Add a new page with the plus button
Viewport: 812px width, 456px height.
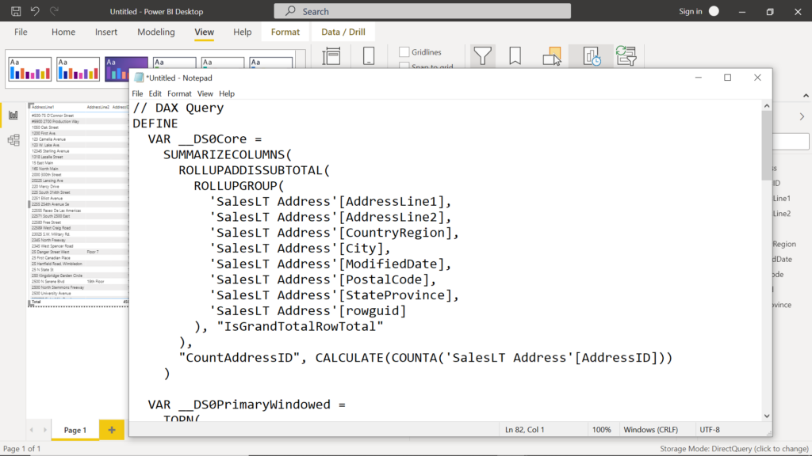click(111, 429)
